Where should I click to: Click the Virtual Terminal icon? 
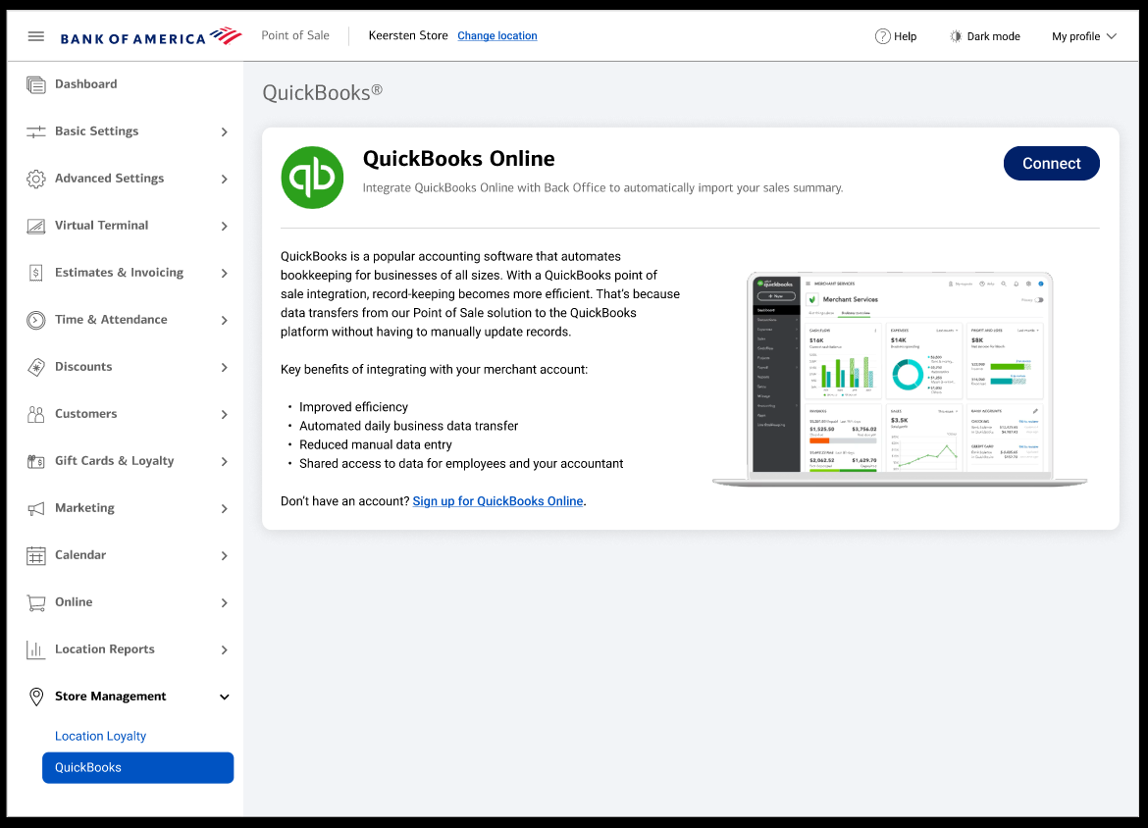[x=36, y=226]
